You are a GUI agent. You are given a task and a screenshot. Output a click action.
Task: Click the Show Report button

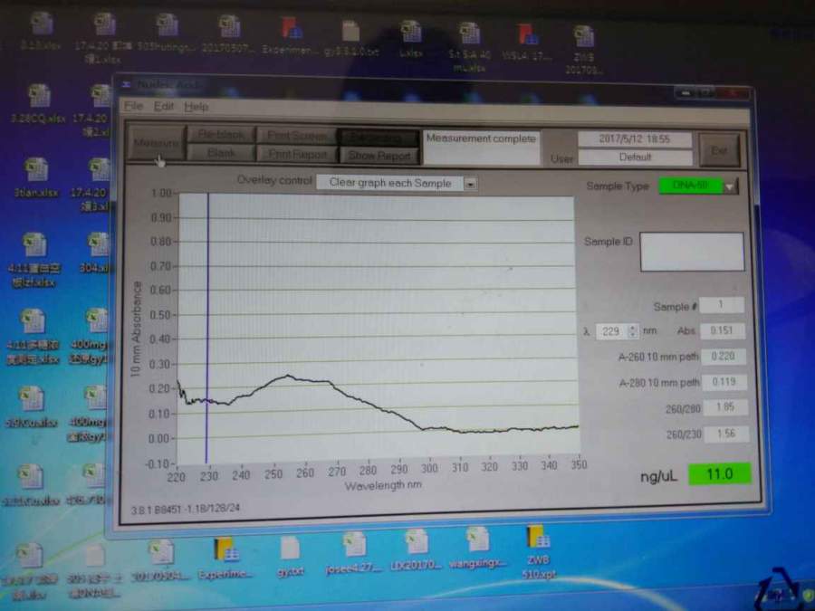tap(379, 156)
